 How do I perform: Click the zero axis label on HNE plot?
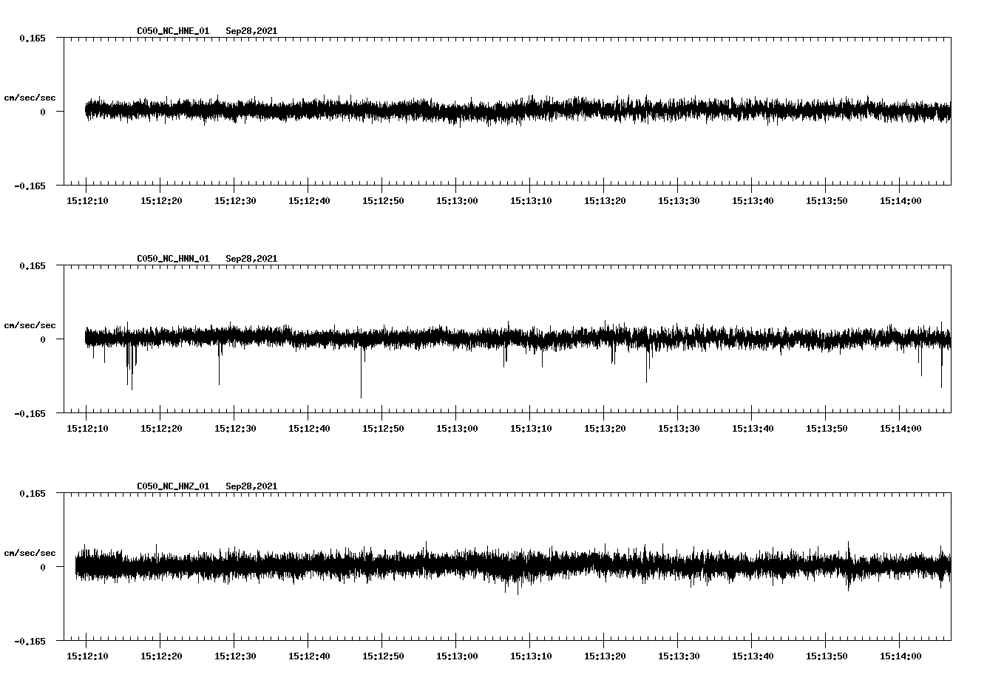(x=43, y=112)
